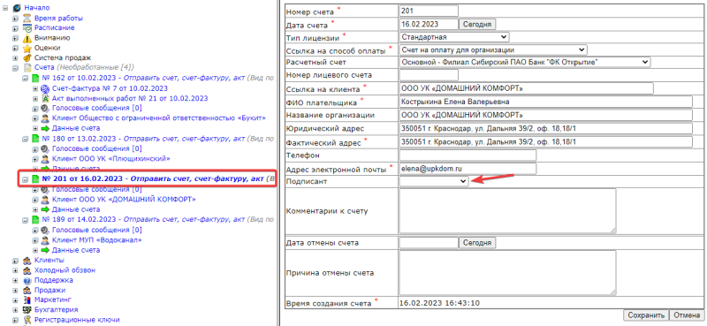The width and height of the screenshot is (707, 326).
Task: Click the Адрес электронной почты field
Action: pyautogui.click(x=468, y=169)
